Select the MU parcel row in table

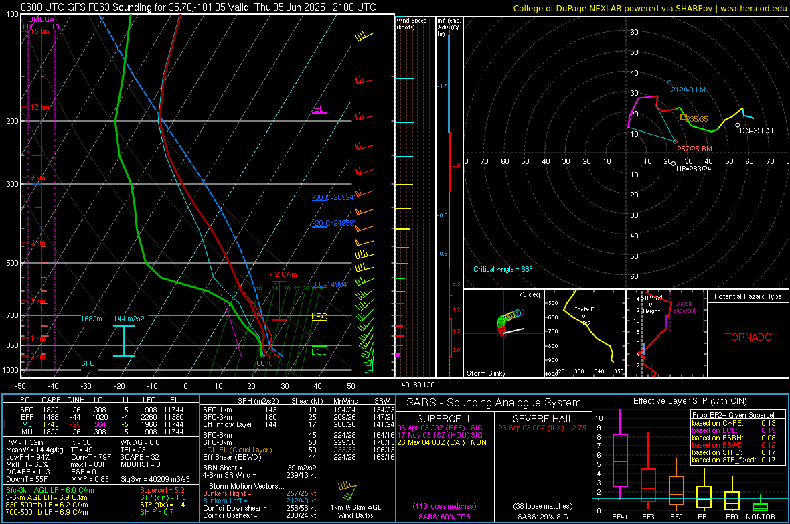point(101,431)
